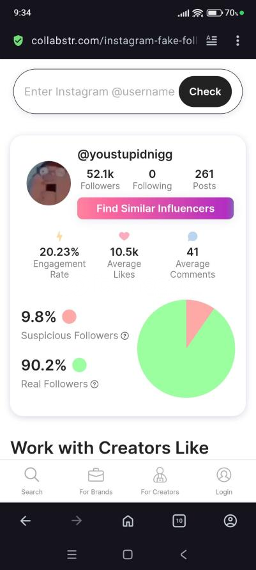Tap the Login profile icon
The image size is (256, 570).
223,475
